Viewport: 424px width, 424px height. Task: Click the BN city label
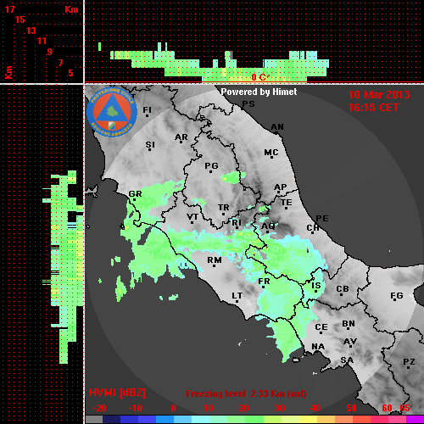[349, 324]
